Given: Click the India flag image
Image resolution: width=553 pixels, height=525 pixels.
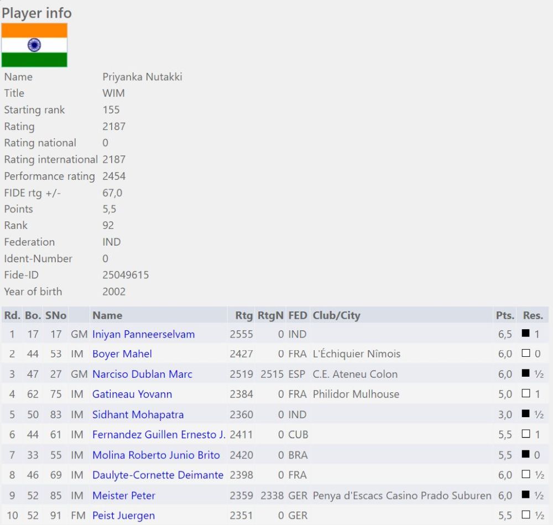Looking at the screenshot, I should (34, 45).
